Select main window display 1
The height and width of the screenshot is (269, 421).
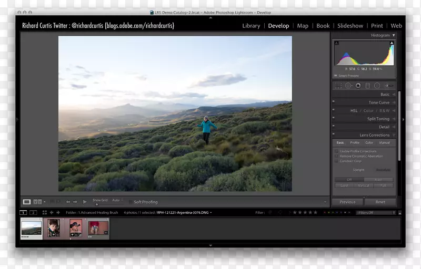click(23, 212)
